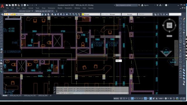Open the Help question mark icon
Viewport: 187px width, 105px height.
[x=166, y=5]
